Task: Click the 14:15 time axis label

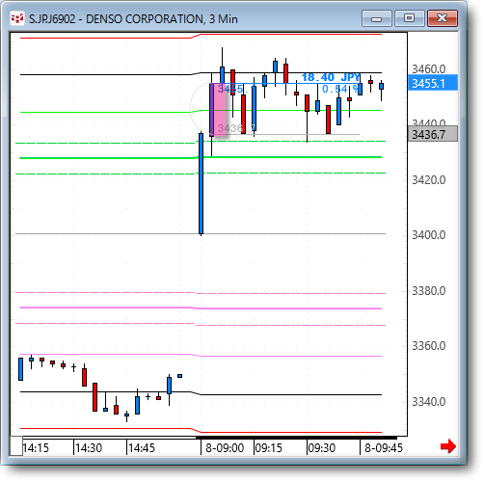Action: tap(36, 447)
